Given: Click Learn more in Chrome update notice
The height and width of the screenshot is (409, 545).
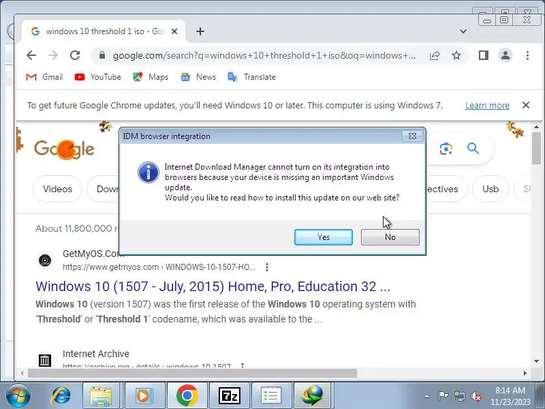Looking at the screenshot, I should pos(487,106).
